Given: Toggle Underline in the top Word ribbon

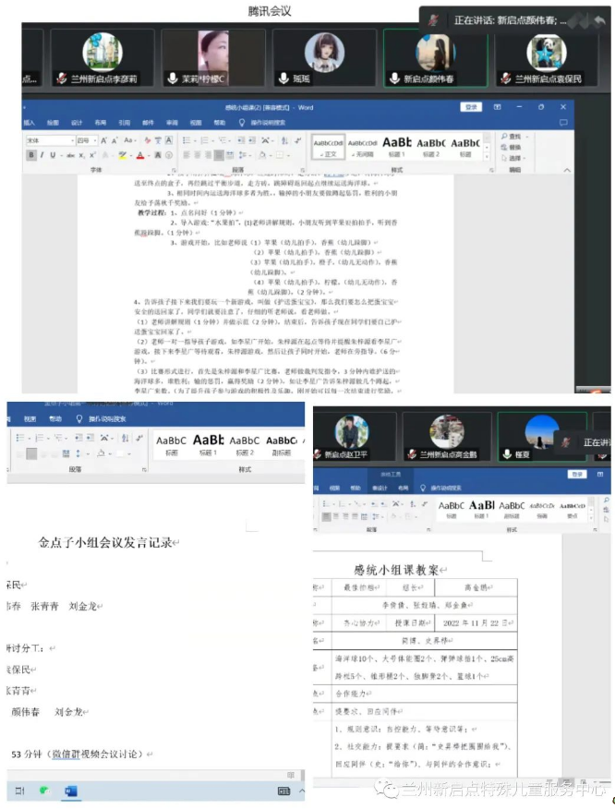Looking at the screenshot, I should click(x=53, y=155).
